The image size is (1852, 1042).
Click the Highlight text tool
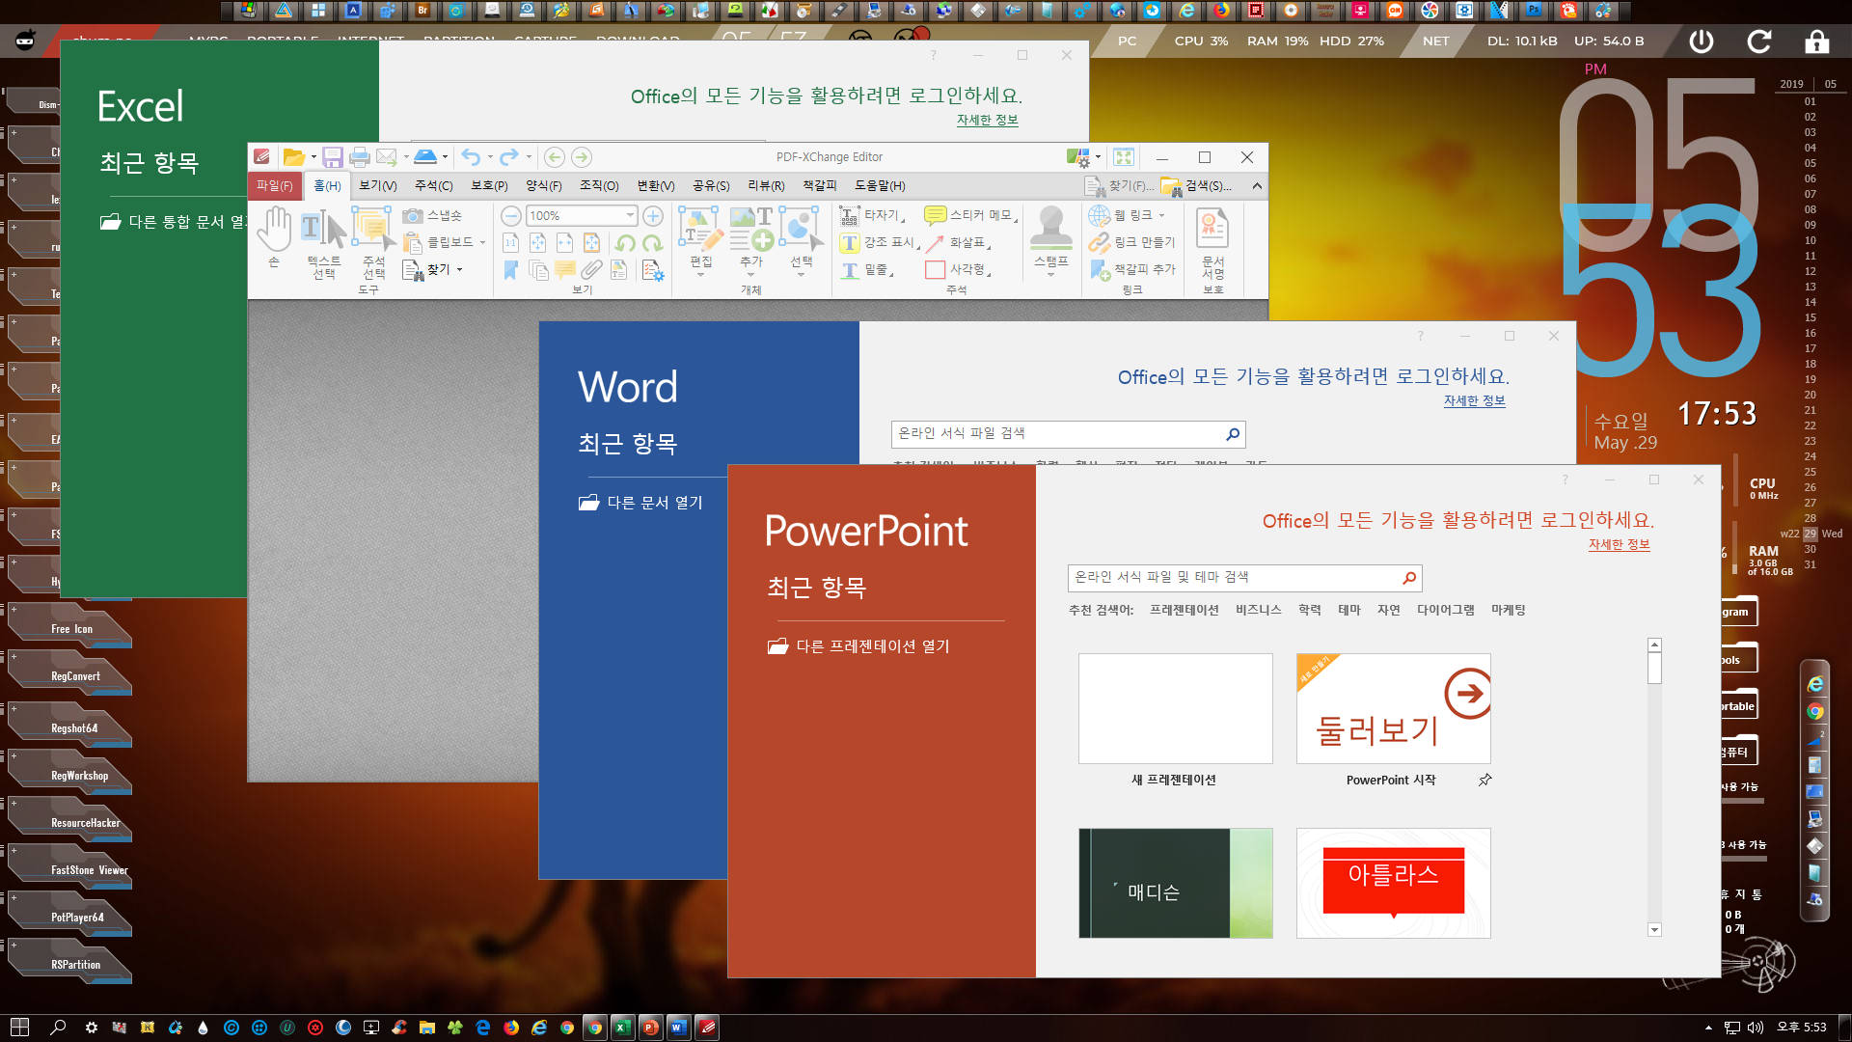tap(879, 243)
